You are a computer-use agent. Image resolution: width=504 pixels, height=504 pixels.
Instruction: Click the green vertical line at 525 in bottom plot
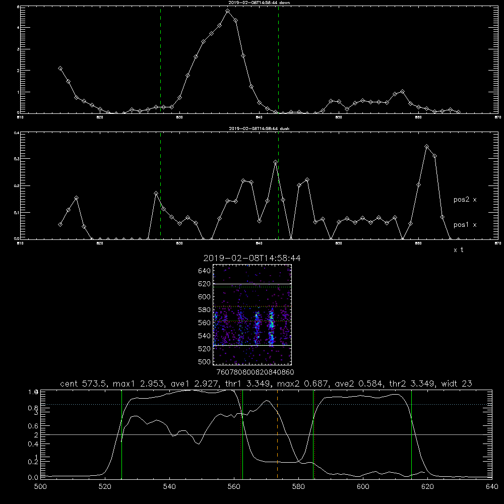(x=122, y=434)
